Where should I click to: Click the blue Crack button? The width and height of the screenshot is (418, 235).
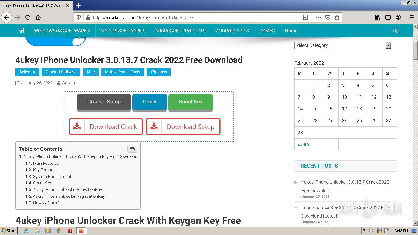click(x=150, y=102)
